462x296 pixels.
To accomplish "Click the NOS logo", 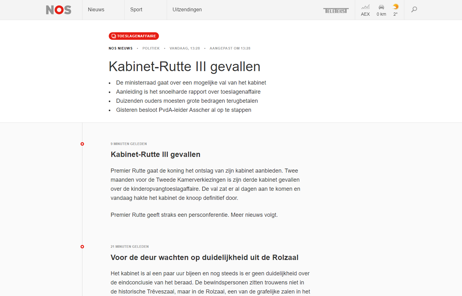I will tap(59, 10).
